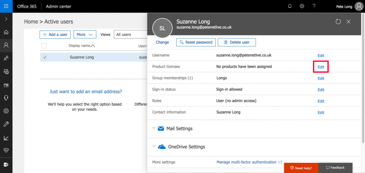Click Suzanne Long in the users list

coord(82,57)
